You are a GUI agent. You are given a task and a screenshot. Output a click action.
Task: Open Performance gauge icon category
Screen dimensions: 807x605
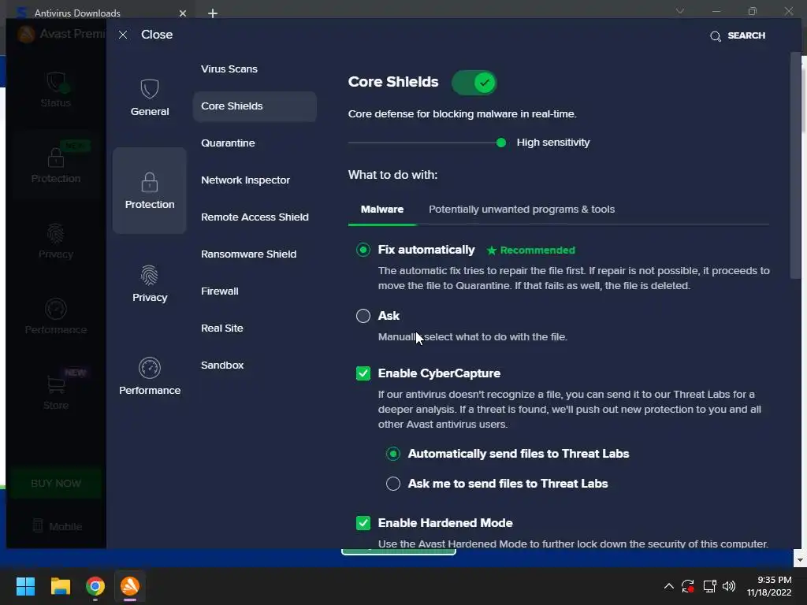click(x=149, y=368)
